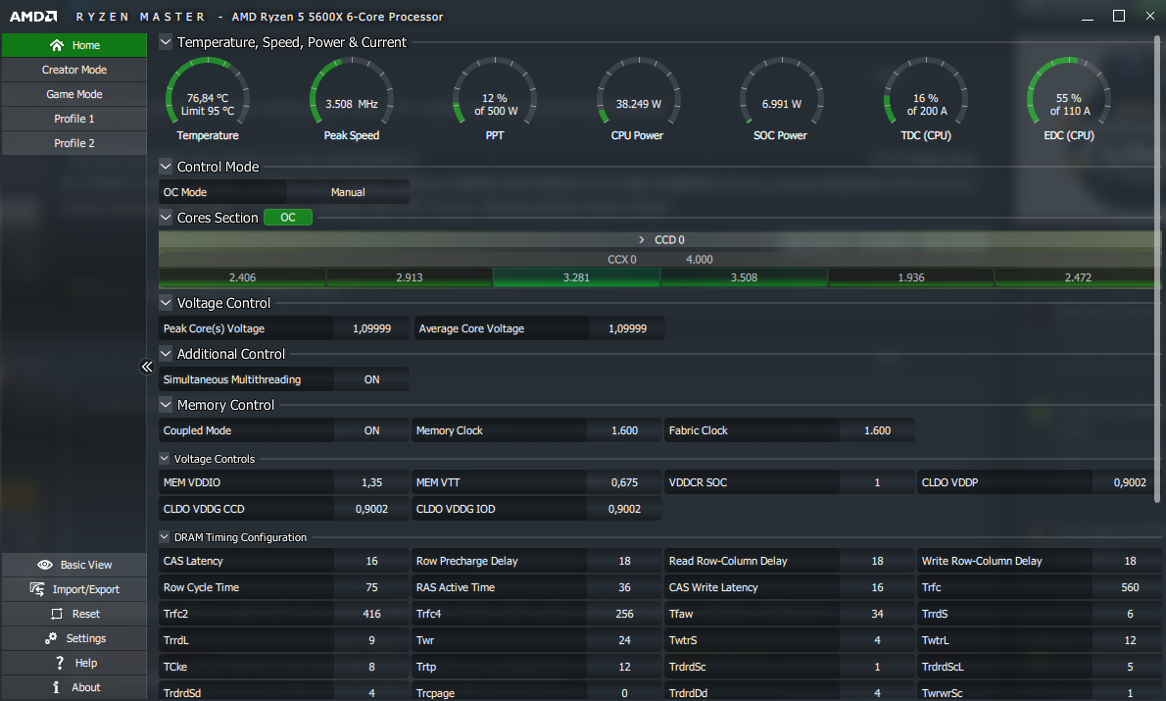Select core slider showing 2.406
Screen dimensions: 1166x701
[x=242, y=277]
